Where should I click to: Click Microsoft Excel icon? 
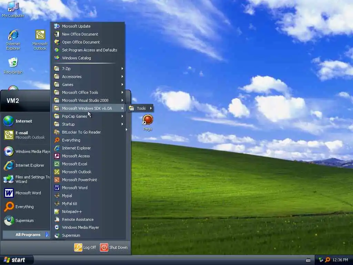57,164
